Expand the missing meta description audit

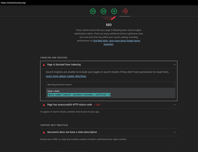pyautogui.click(x=175, y=132)
